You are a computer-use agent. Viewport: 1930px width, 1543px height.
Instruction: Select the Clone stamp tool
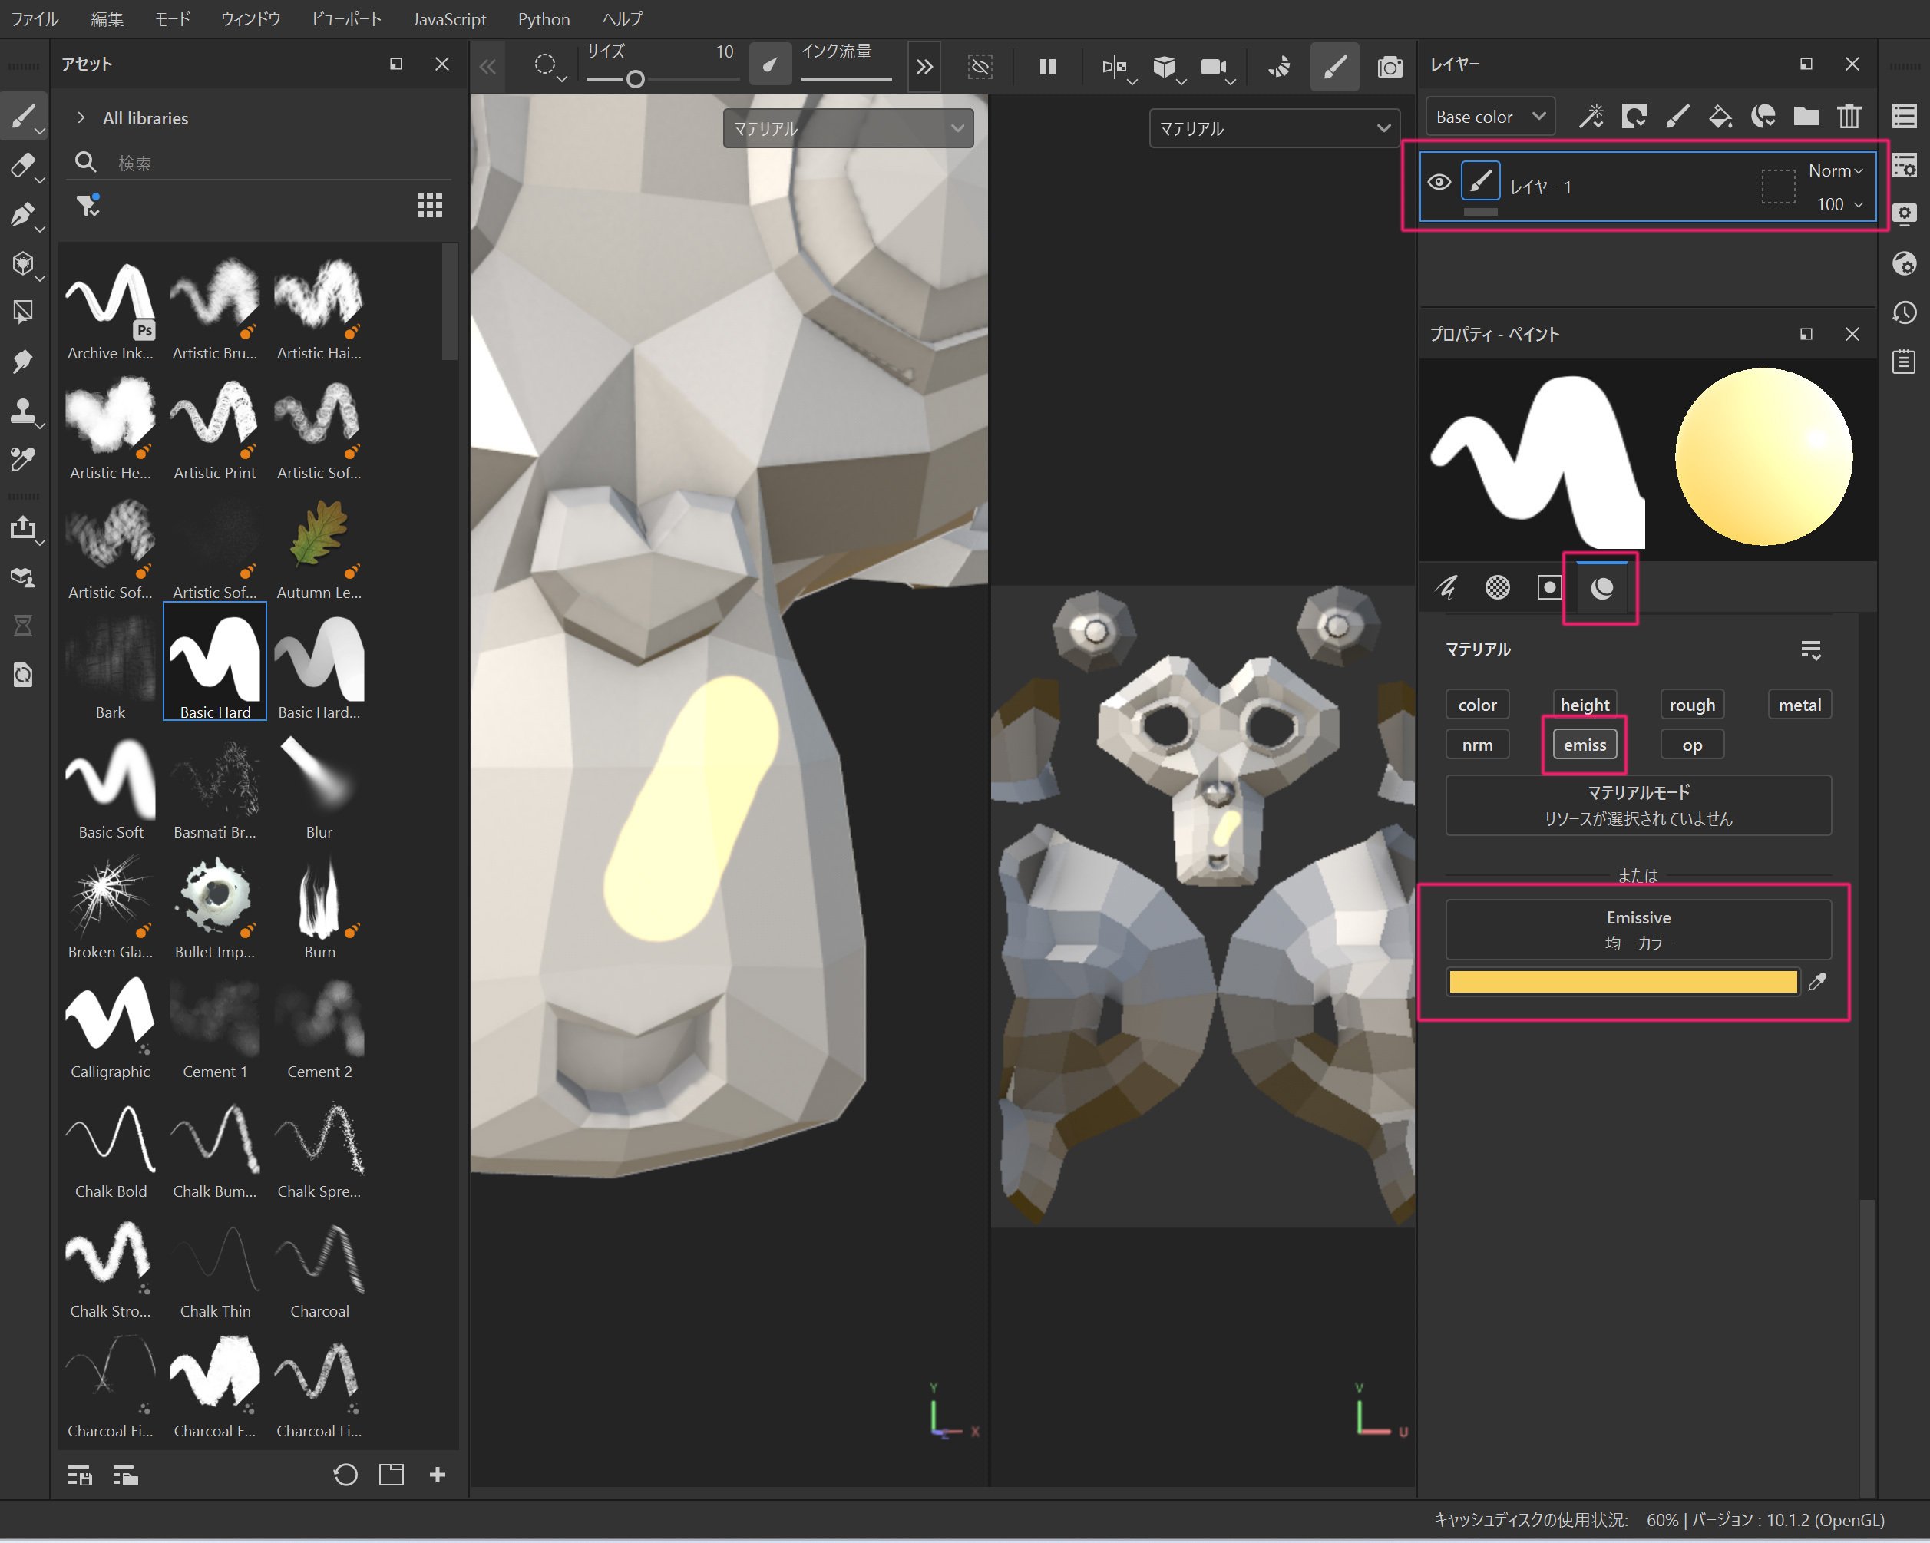23,411
